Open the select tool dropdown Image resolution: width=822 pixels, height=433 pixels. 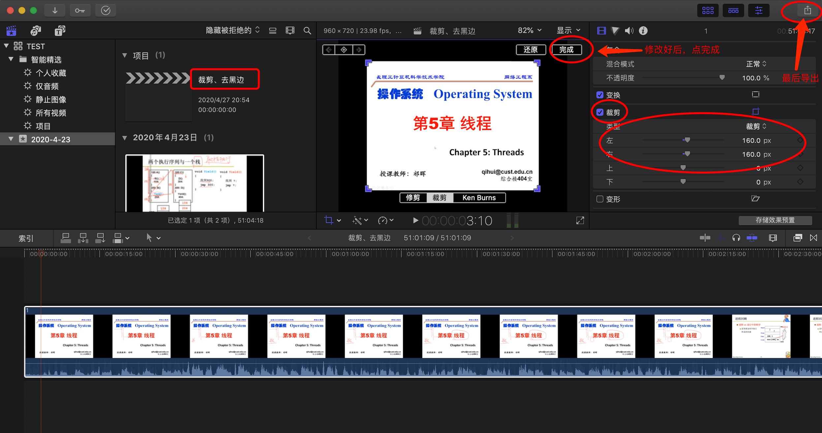153,238
